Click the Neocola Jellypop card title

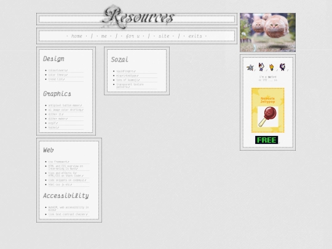pos(267,100)
